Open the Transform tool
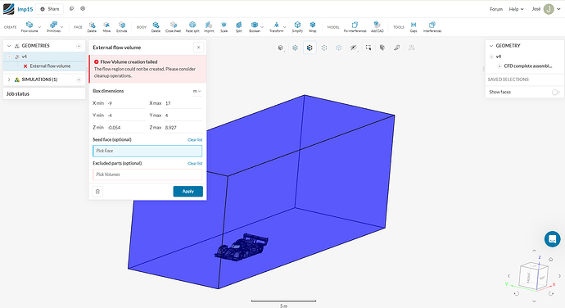The image size is (565, 308). pos(277,27)
